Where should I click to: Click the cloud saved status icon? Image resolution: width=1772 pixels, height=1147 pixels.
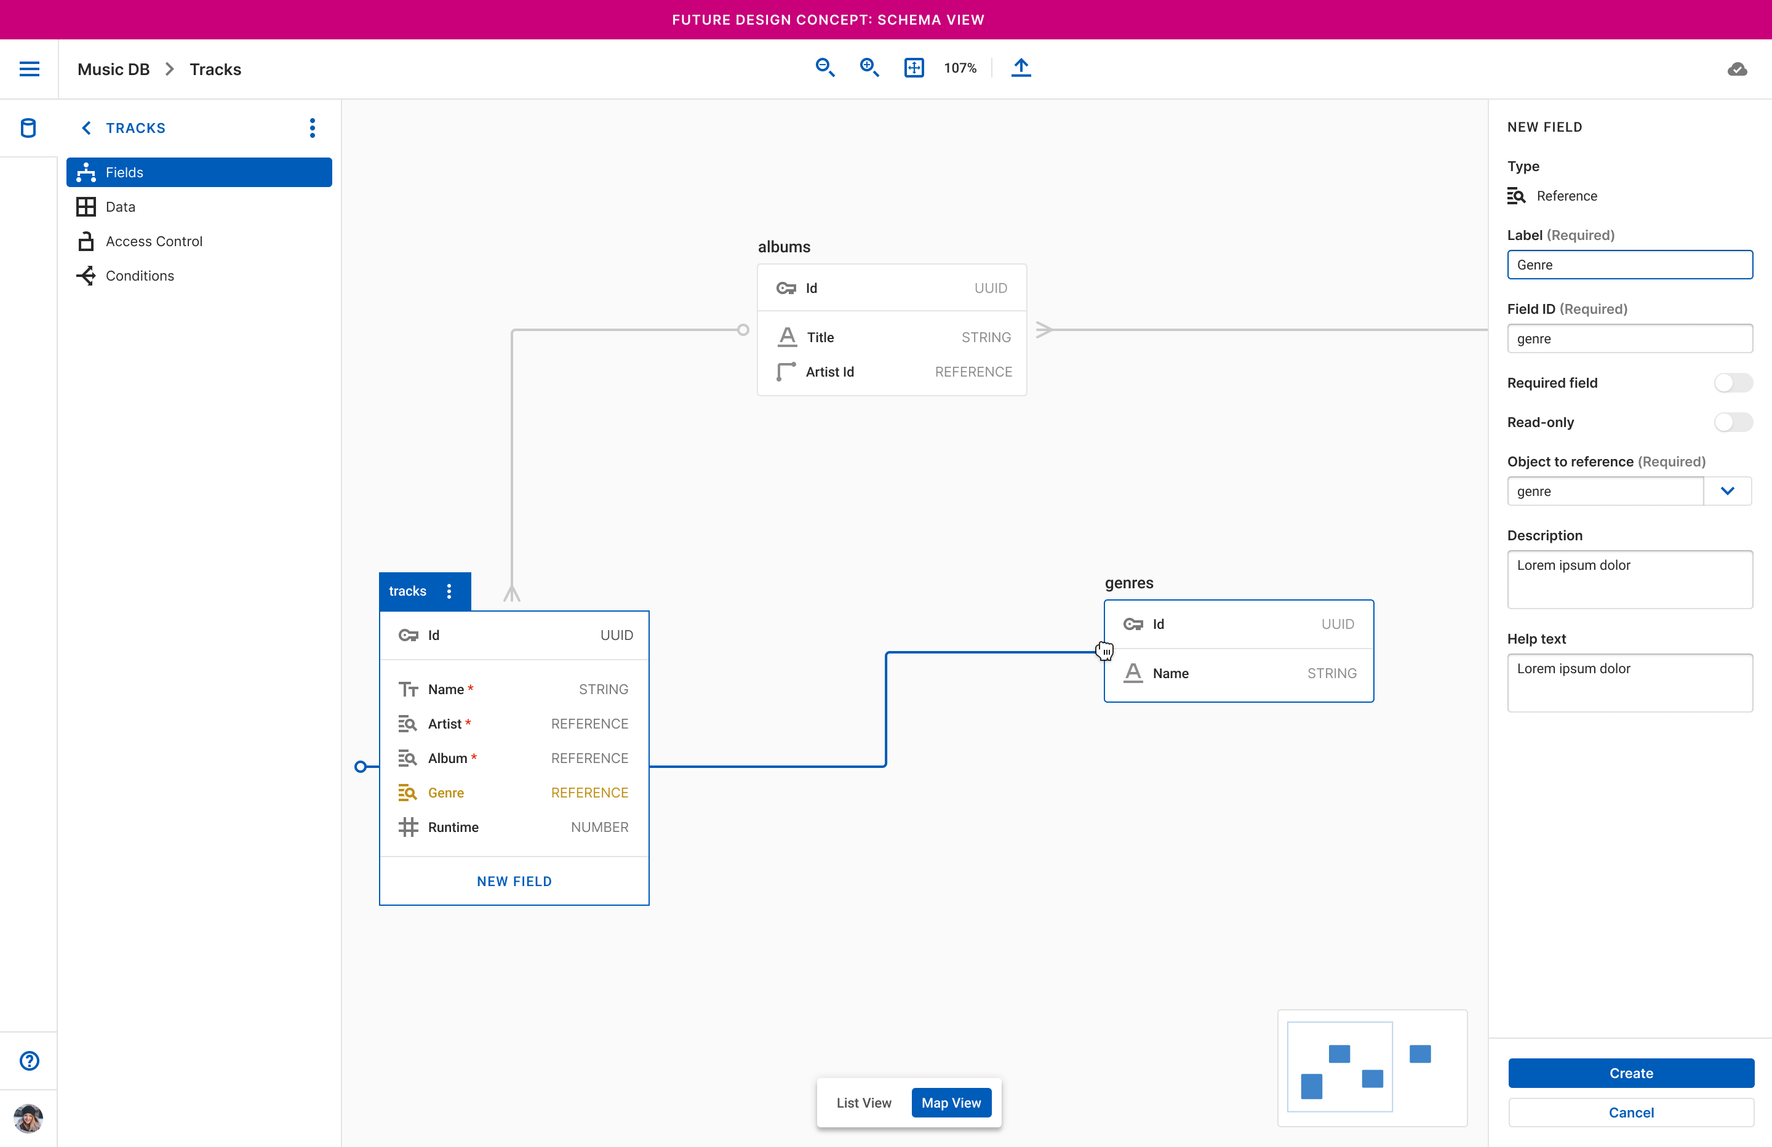coord(1737,70)
